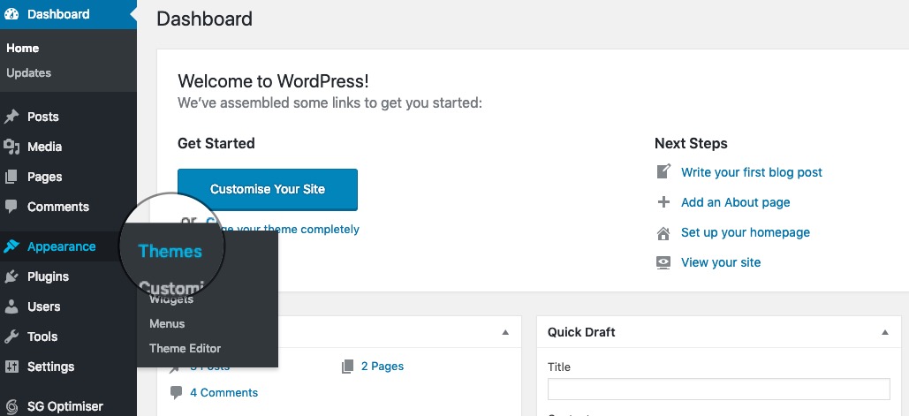Click the monitor icon beside View your site
The height and width of the screenshot is (416, 909).
pos(663,262)
